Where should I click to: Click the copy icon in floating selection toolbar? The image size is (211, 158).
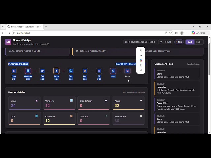141,65
